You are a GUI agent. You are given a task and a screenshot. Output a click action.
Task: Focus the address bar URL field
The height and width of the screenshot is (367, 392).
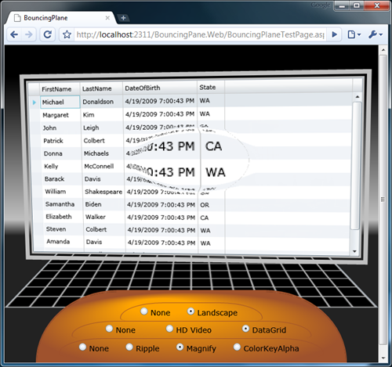200,34
